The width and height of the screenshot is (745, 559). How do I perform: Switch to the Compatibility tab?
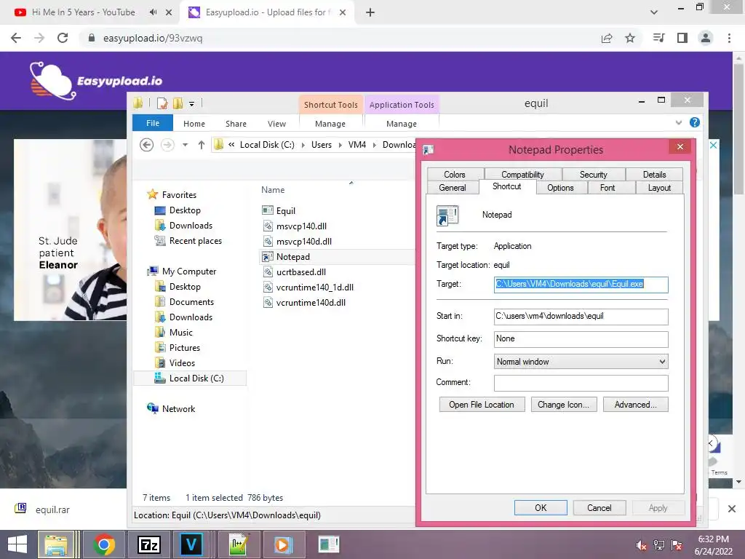click(x=522, y=175)
